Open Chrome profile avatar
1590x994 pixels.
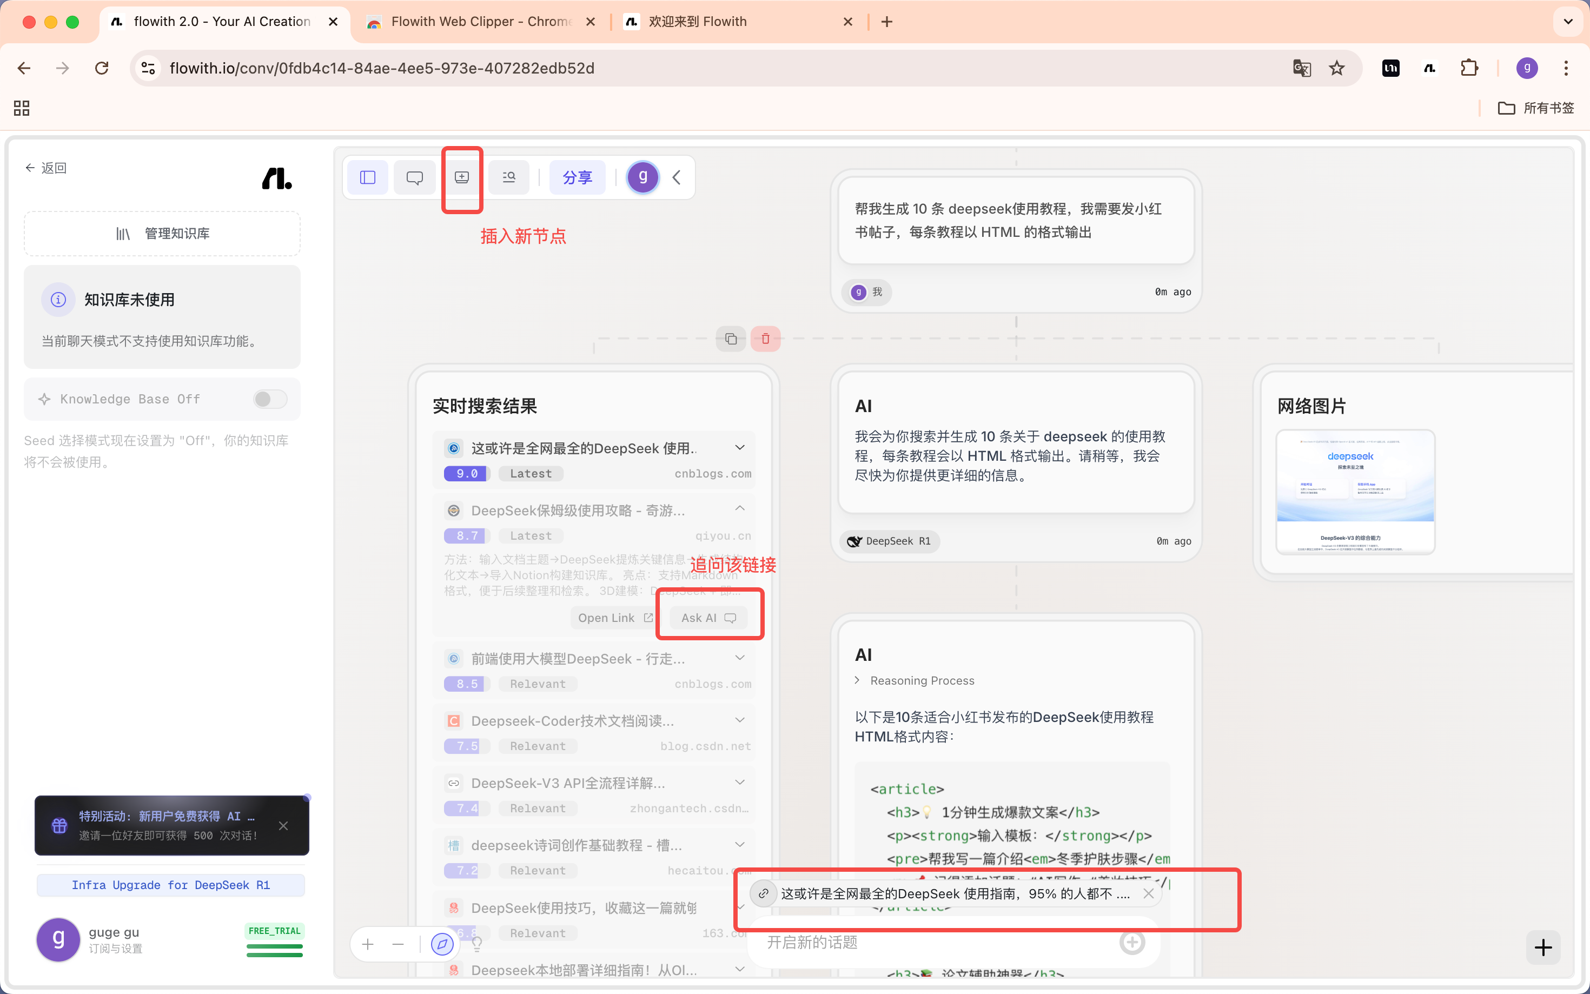tap(1527, 68)
